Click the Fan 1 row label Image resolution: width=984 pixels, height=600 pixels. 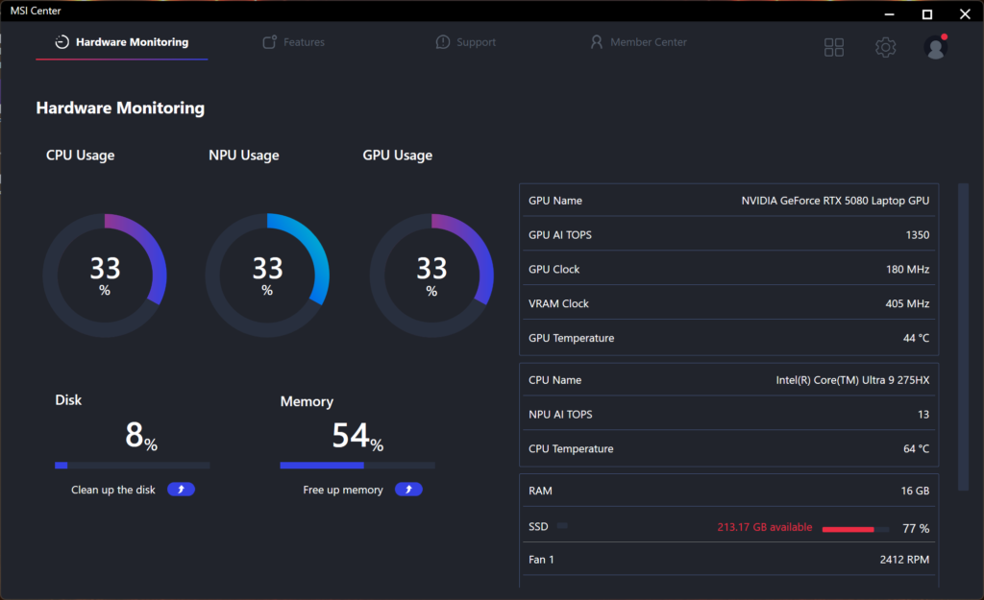542,560
